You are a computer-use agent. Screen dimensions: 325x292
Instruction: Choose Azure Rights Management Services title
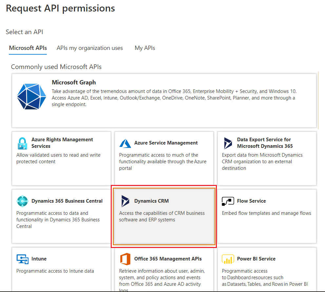coord(62,143)
